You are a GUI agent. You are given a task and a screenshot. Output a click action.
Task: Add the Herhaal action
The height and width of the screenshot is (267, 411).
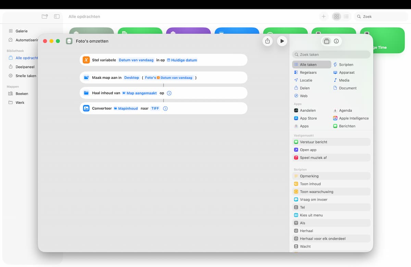coord(331,231)
